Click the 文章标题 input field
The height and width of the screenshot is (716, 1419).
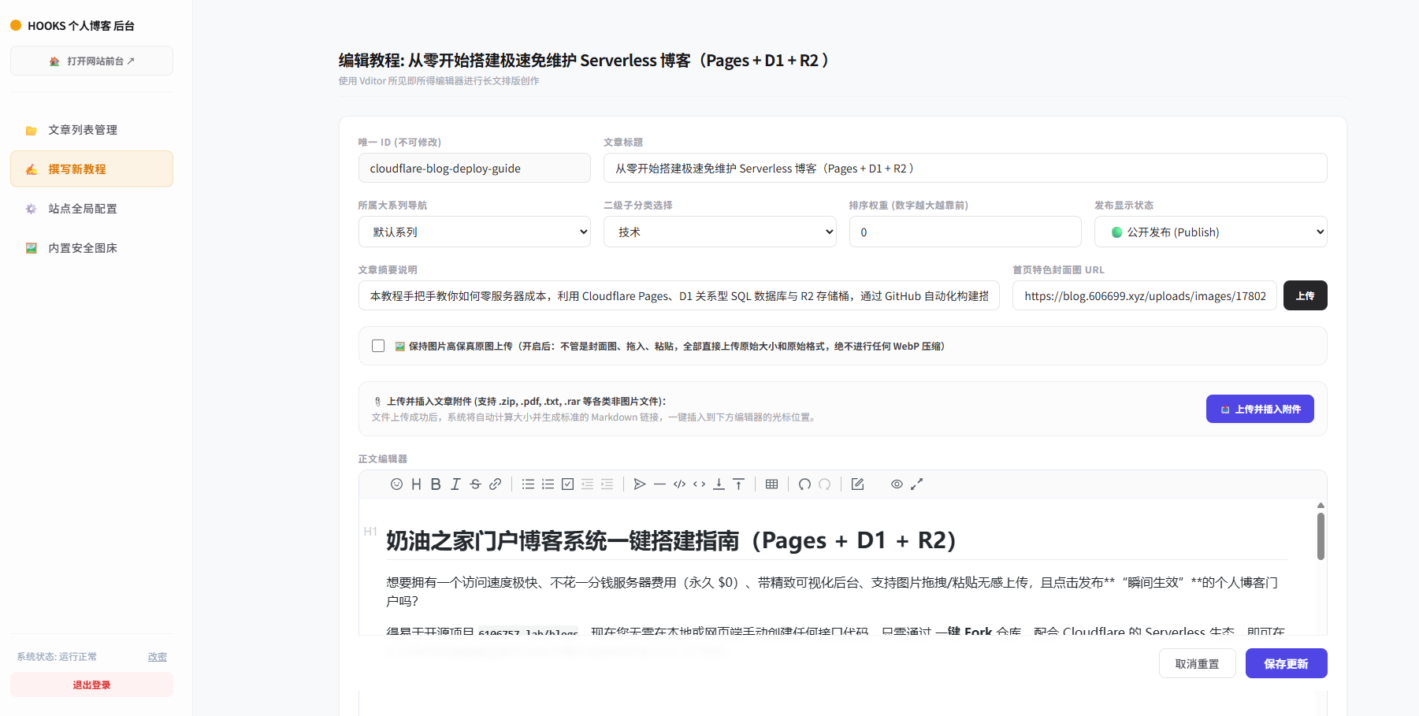(x=965, y=168)
